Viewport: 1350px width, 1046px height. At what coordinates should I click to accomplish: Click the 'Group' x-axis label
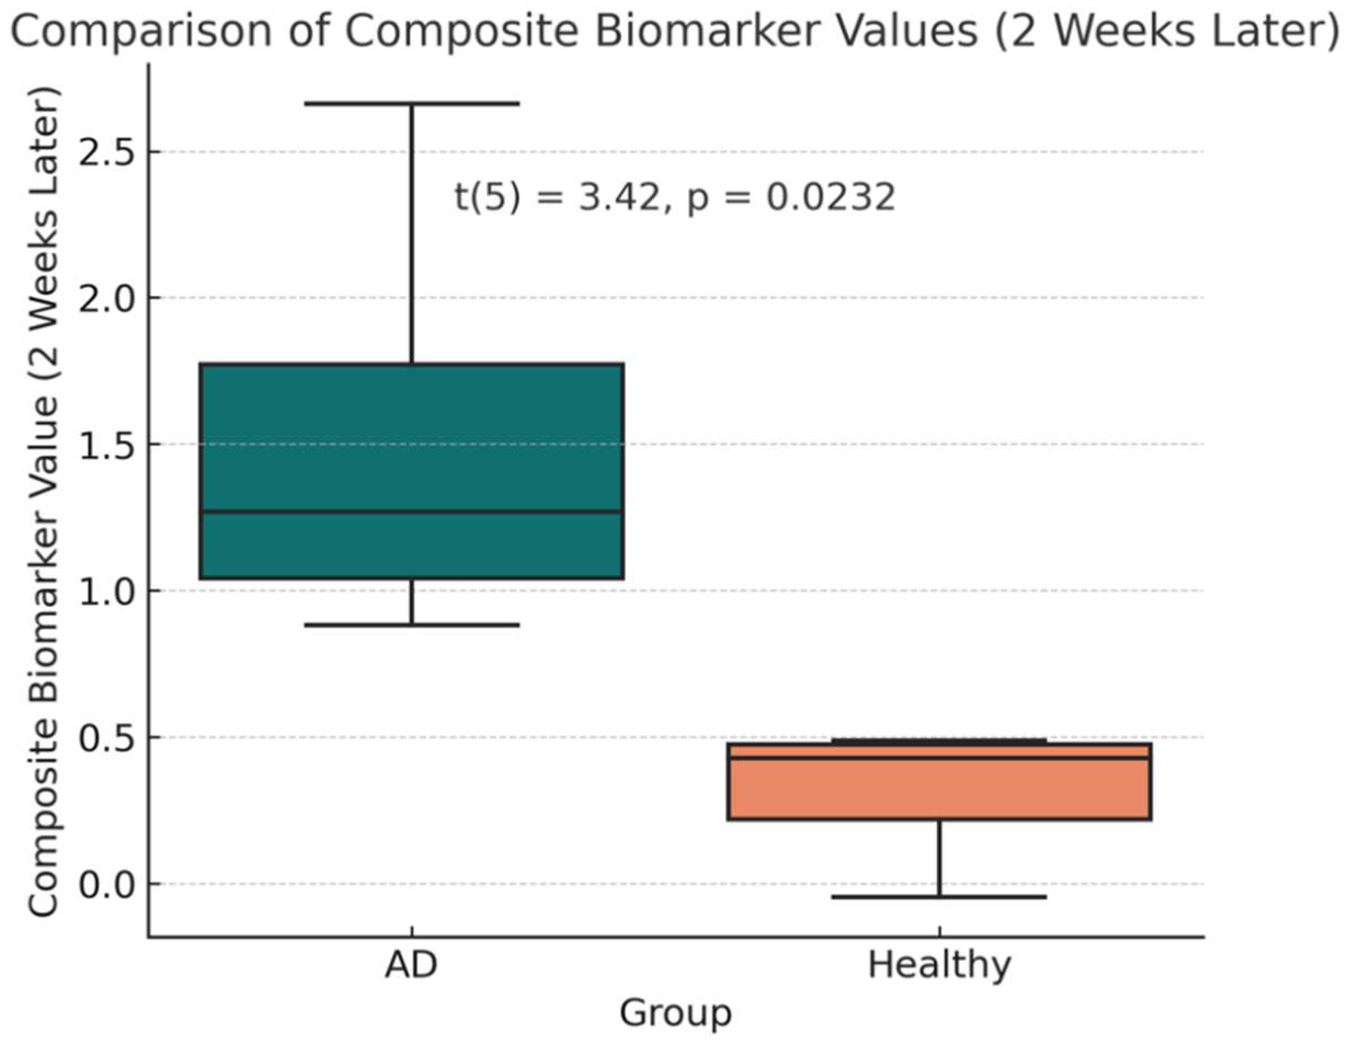tap(675, 1013)
